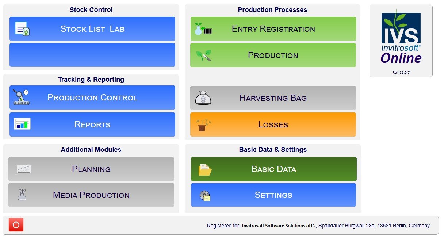Viewport: 444px width, 238px height.
Task: Click the 'Spandauer Burgwall 23a' address text
Action: [347, 226]
